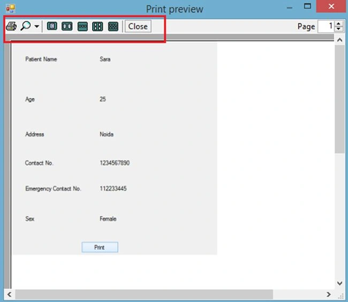Click the window resize grip corner
The height and width of the screenshot is (302, 348).
(x=341, y=296)
